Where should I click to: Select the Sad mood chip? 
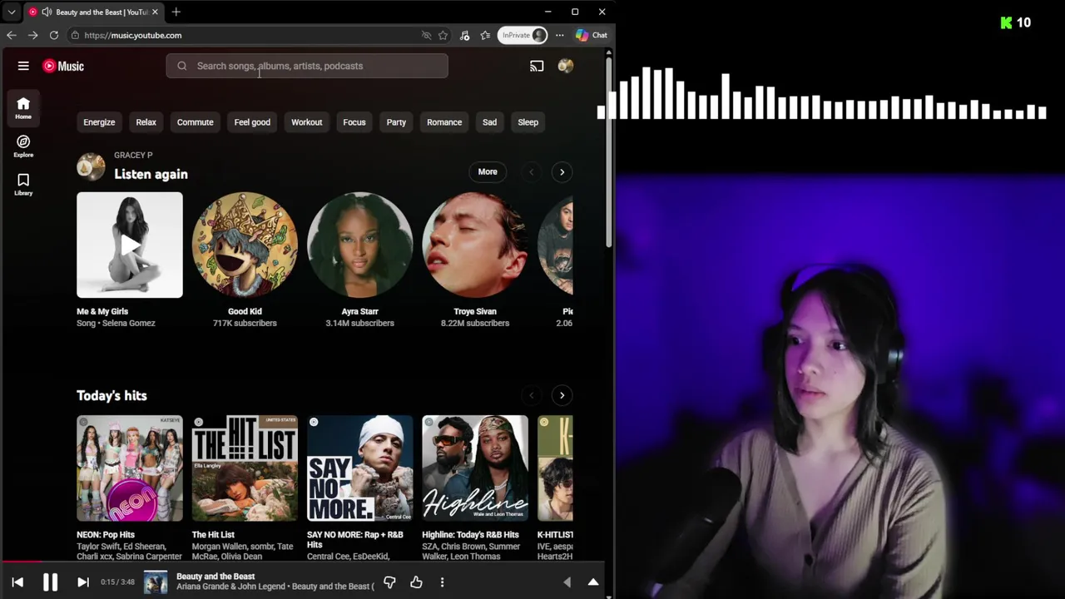click(489, 122)
